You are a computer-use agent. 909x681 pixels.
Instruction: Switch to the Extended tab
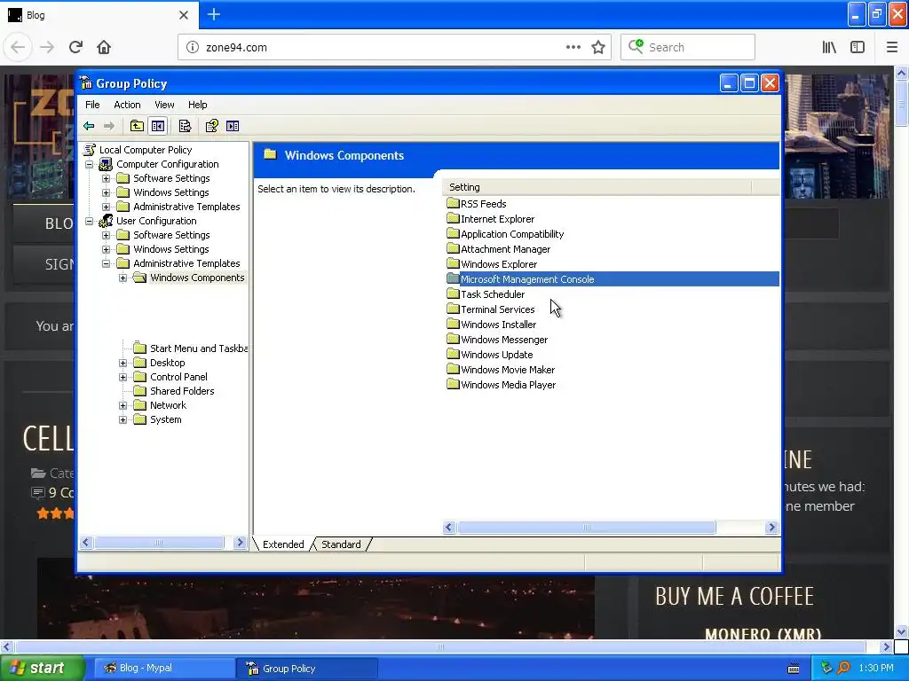coord(283,544)
